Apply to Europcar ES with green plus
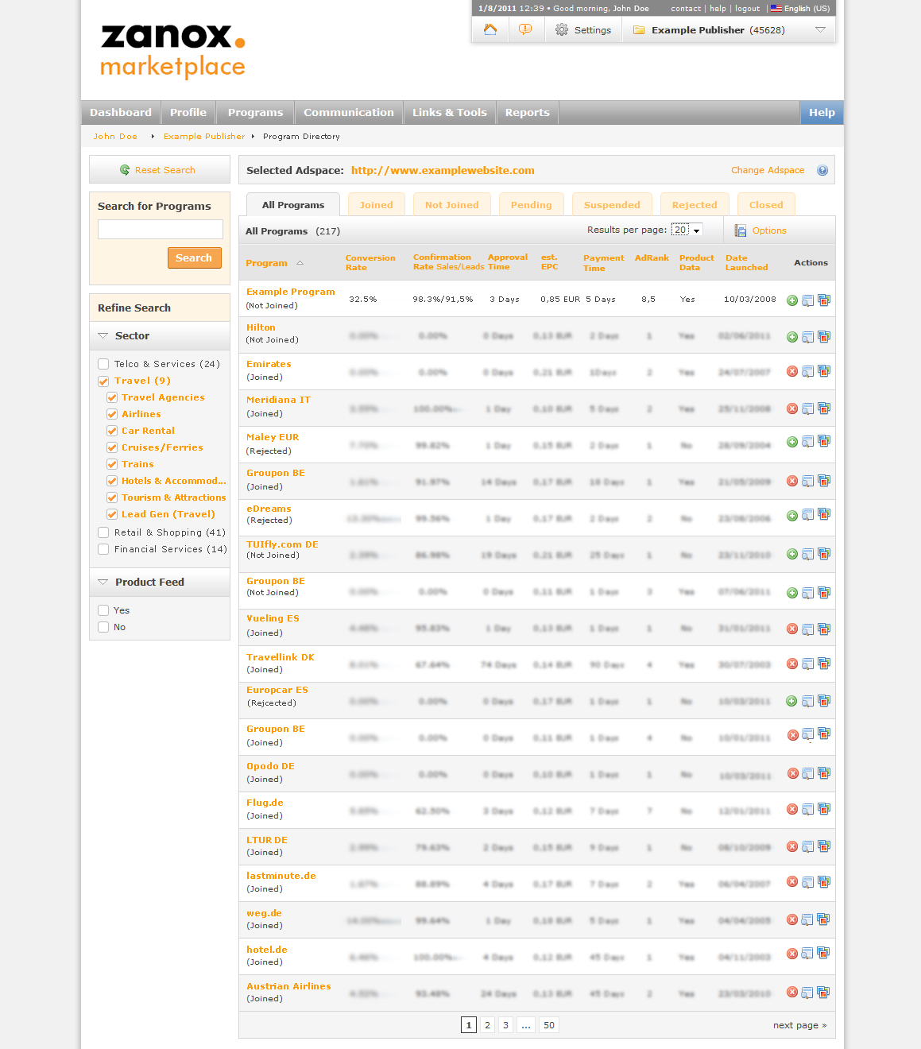Image resolution: width=921 pixels, height=1049 pixels. click(792, 701)
